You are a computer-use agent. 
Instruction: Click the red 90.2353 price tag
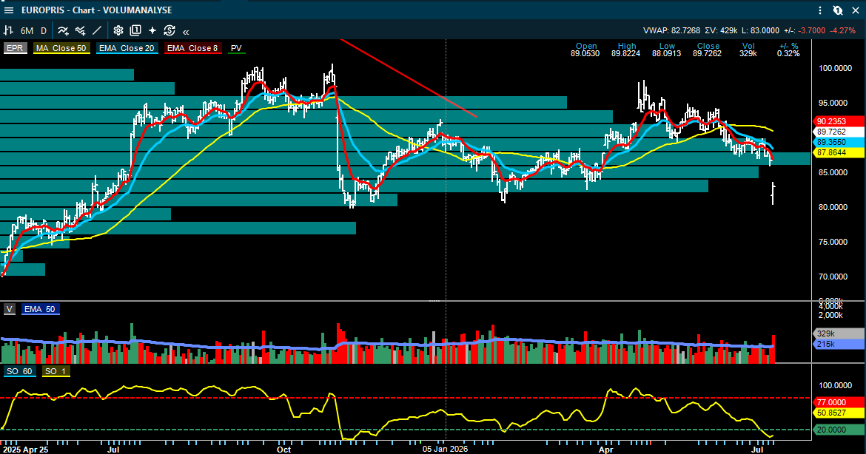[x=839, y=121]
